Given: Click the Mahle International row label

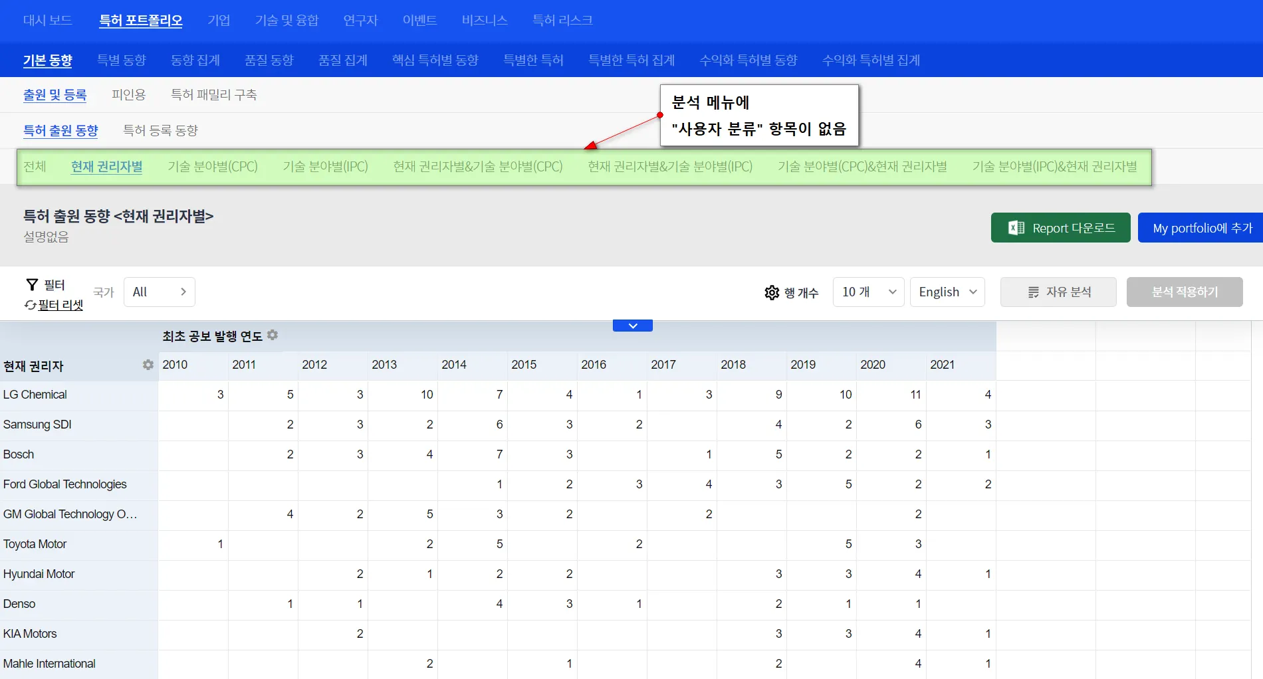Looking at the screenshot, I should (49, 664).
